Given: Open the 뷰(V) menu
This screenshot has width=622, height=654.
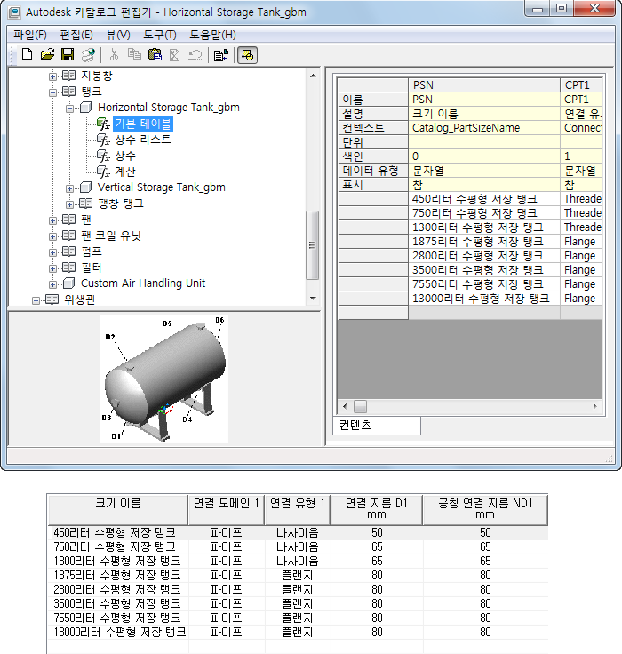Looking at the screenshot, I should (x=118, y=35).
